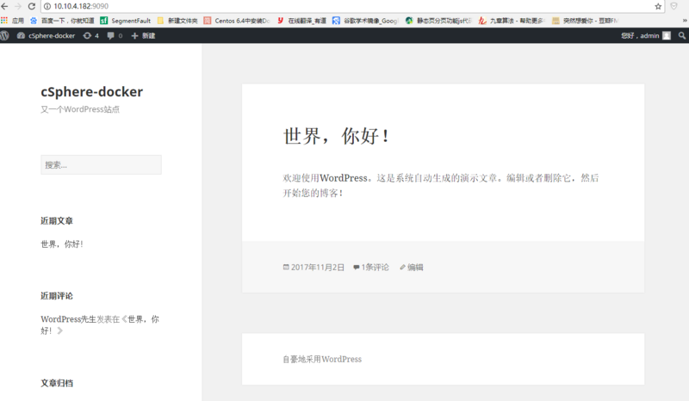Screen dimensions: 689x401
Task: Open the 谷歌学术镜像 bookmark
Action: [364, 21]
